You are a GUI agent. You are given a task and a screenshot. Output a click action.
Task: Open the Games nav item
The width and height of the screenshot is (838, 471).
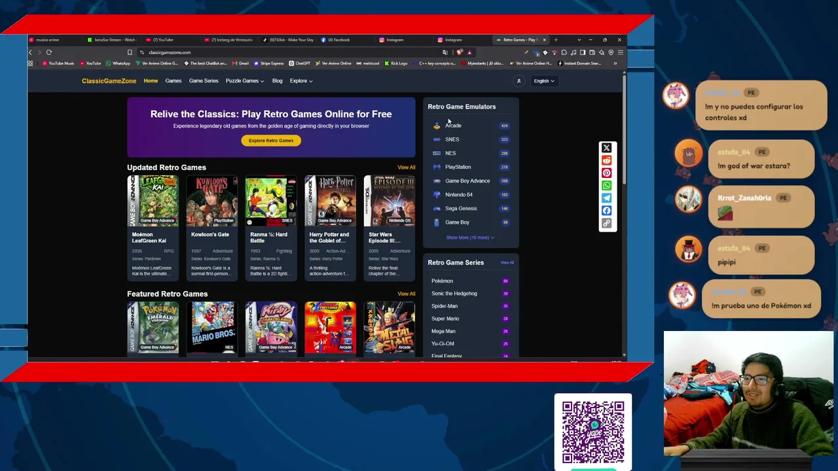tap(173, 81)
